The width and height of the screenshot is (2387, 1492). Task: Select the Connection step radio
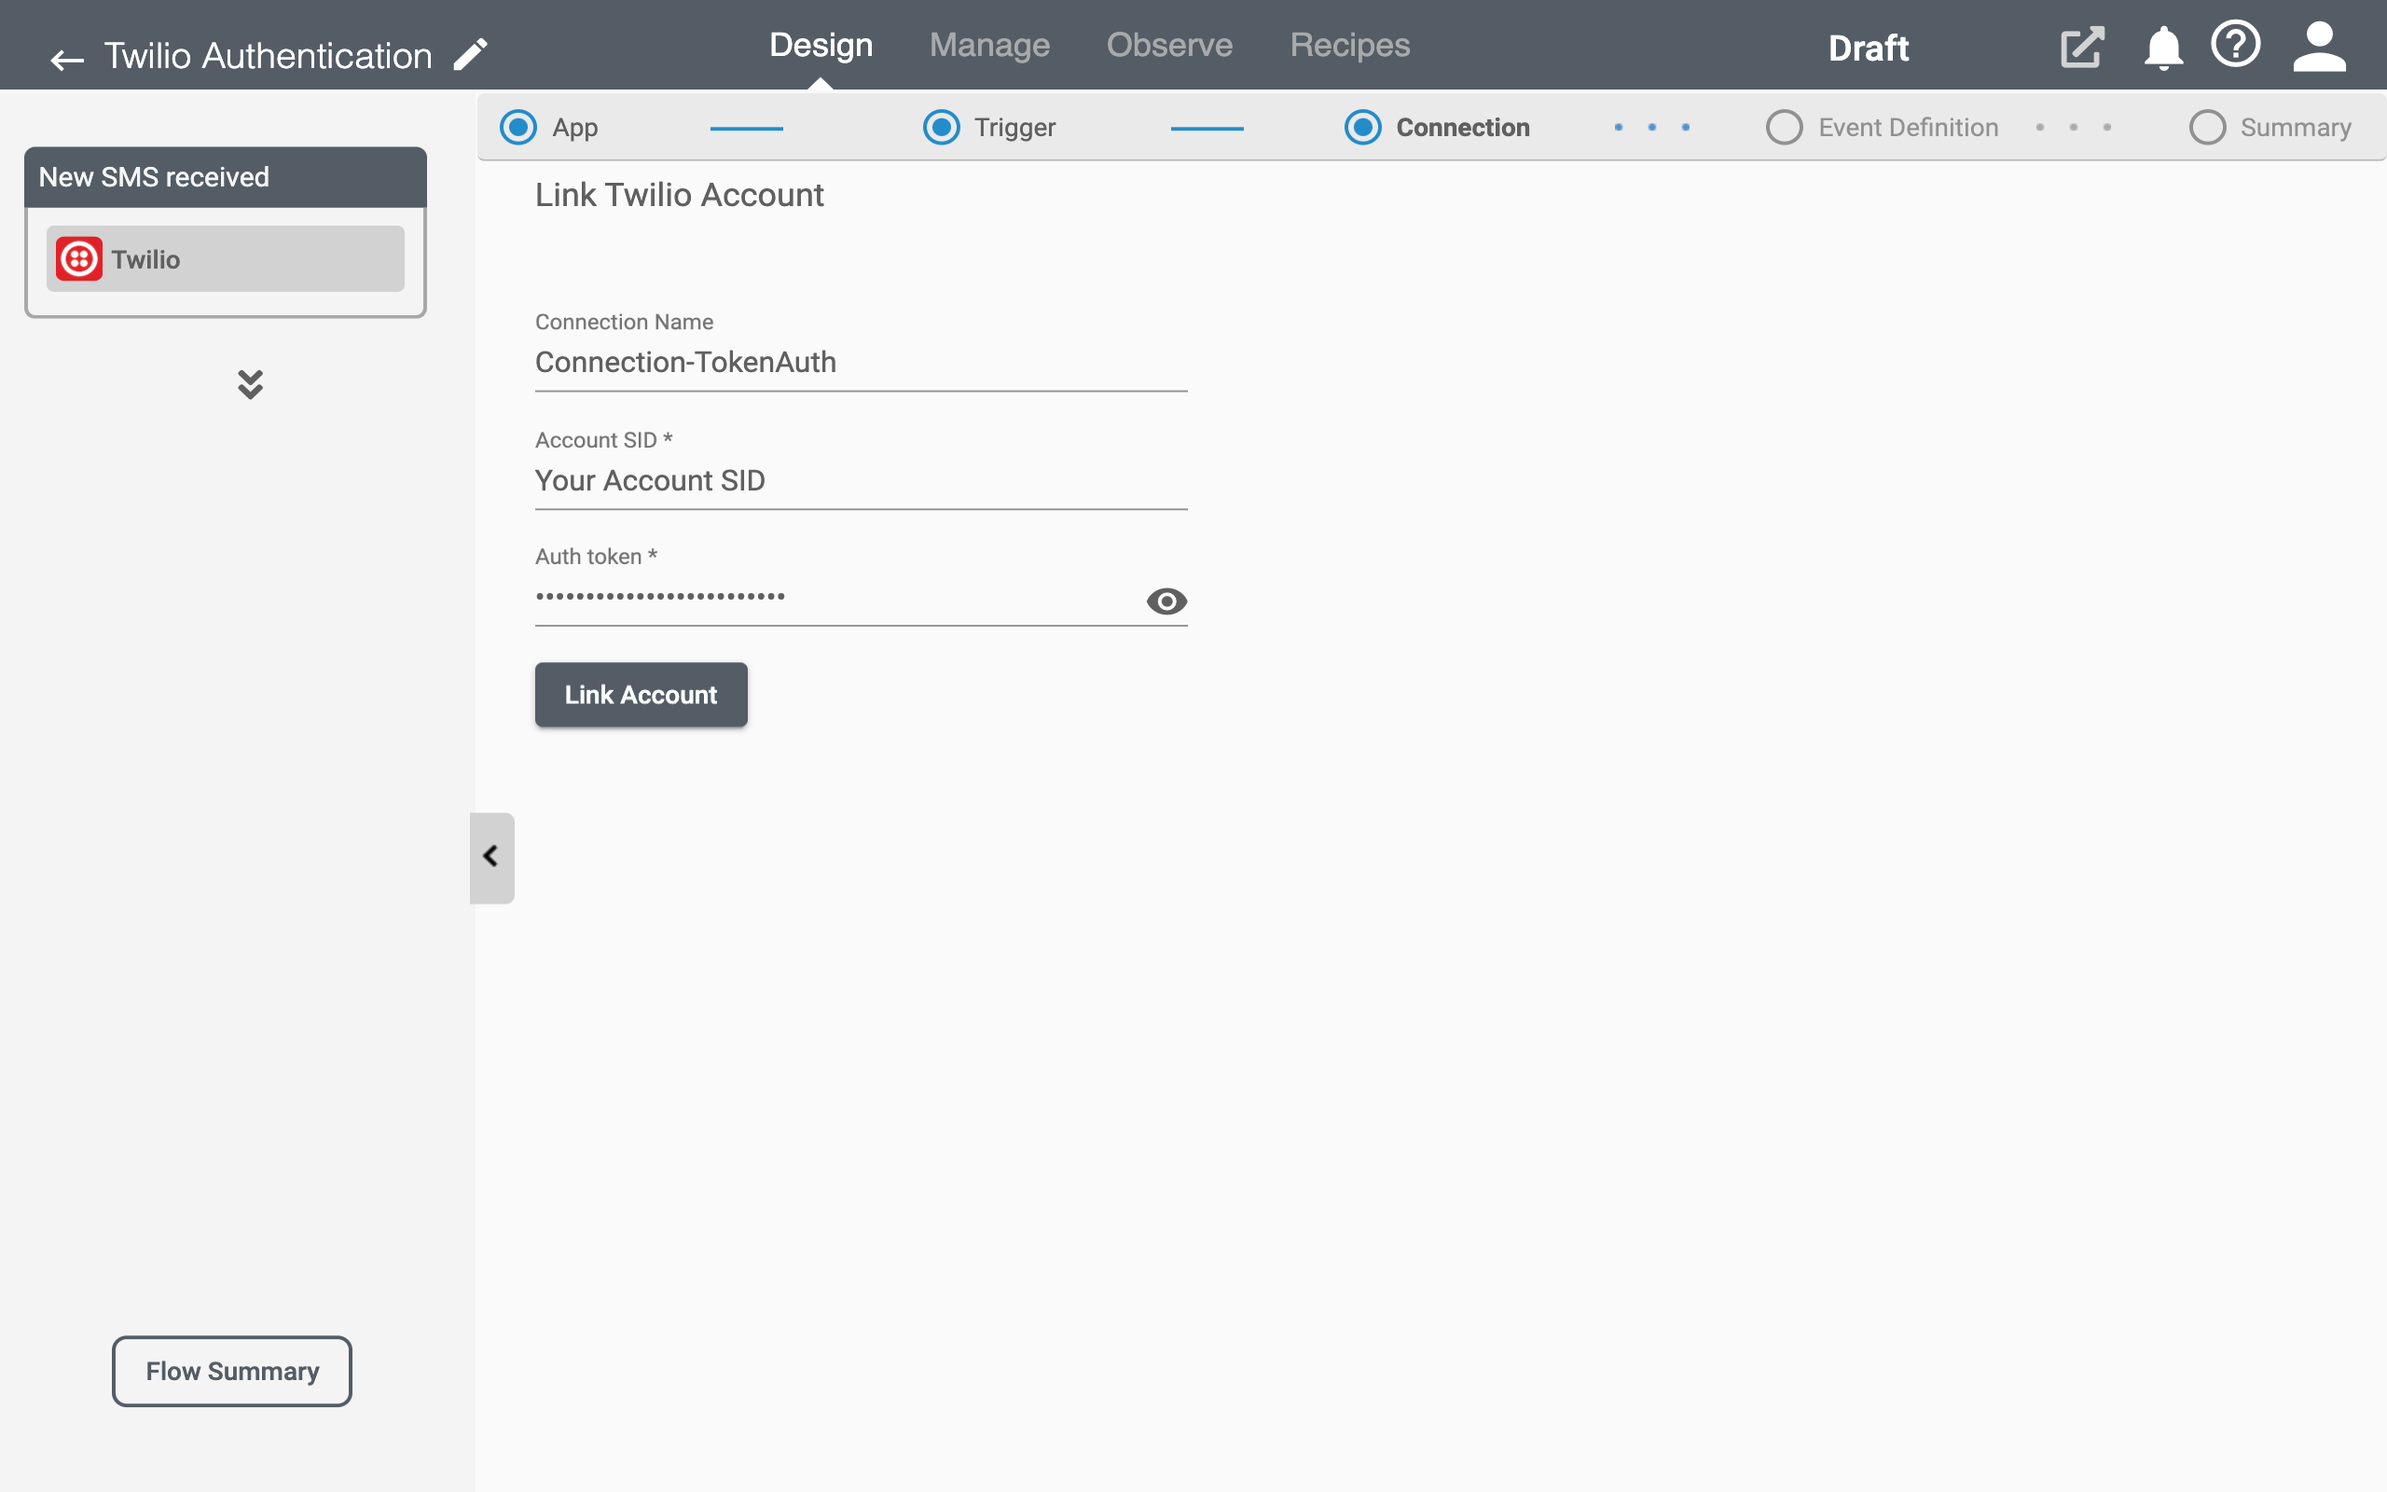point(1363,128)
